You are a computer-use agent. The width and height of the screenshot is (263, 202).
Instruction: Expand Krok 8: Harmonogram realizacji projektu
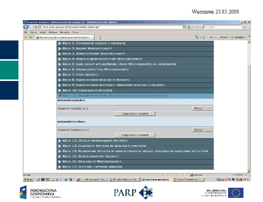135,80
